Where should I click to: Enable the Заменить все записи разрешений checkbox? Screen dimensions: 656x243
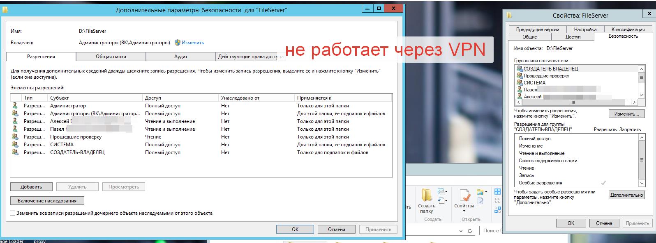tap(13, 213)
